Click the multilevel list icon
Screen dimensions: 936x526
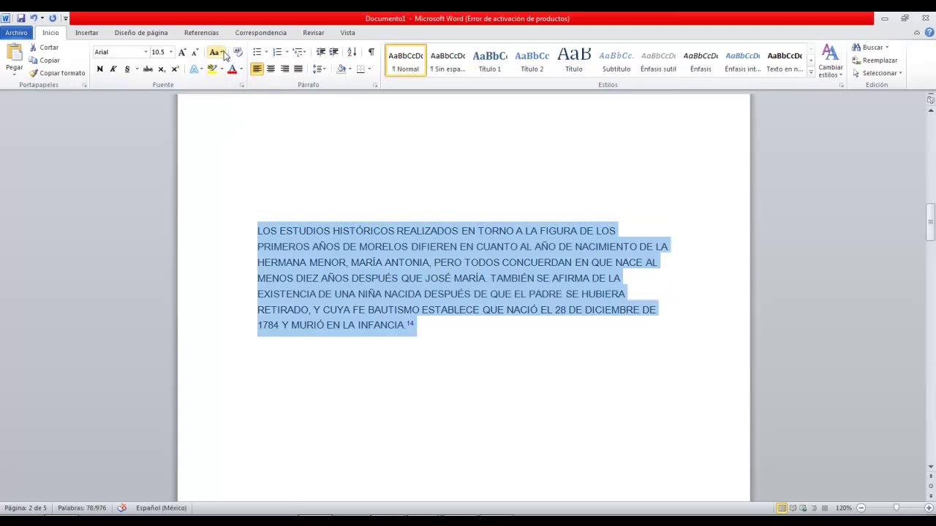(x=298, y=52)
